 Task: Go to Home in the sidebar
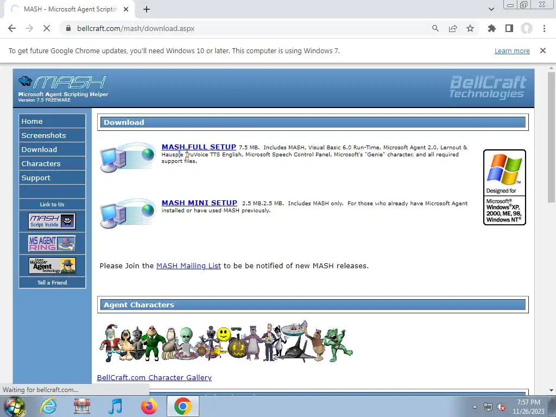pos(52,121)
